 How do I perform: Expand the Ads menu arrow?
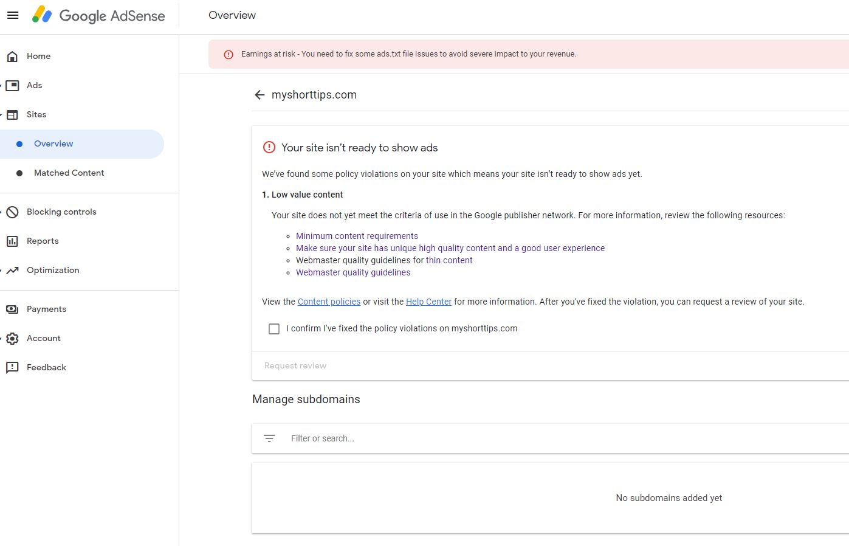[x=1, y=86]
